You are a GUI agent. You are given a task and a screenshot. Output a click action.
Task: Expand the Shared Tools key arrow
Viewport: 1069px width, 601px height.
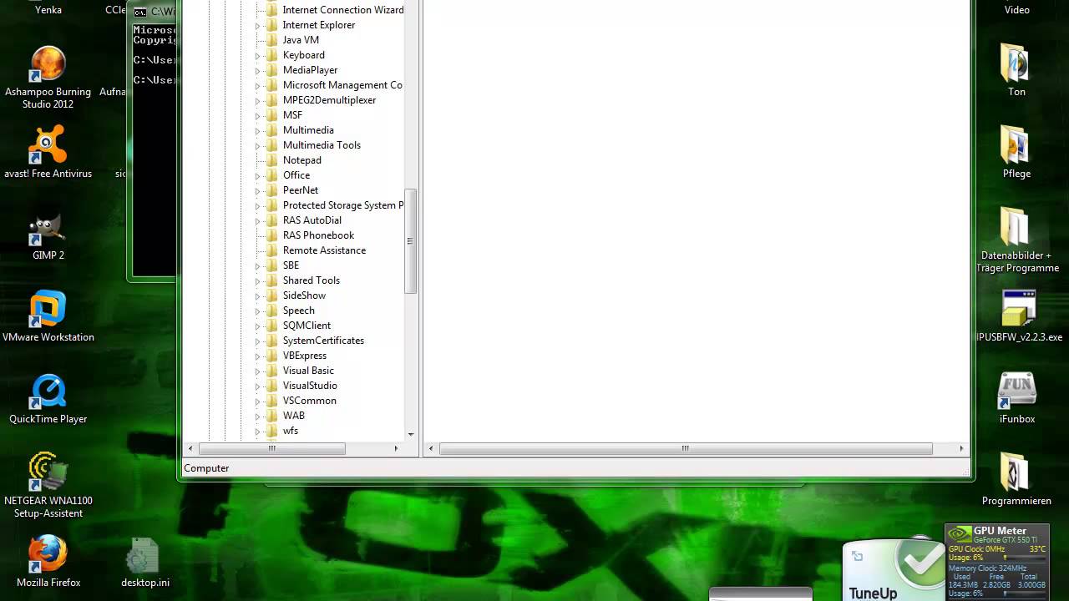(257, 281)
